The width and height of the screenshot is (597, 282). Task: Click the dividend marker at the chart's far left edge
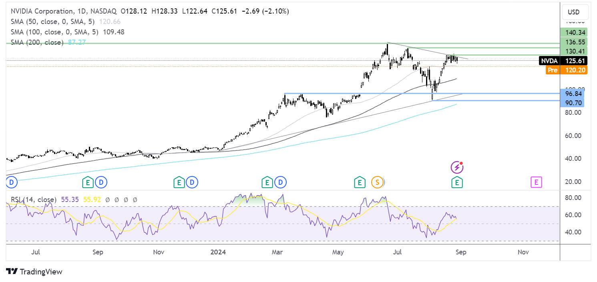pyautogui.click(x=11, y=183)
